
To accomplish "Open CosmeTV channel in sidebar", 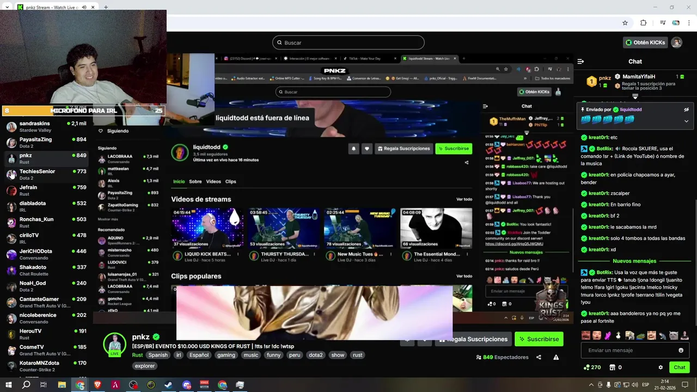I will click(x=46, y=350).
